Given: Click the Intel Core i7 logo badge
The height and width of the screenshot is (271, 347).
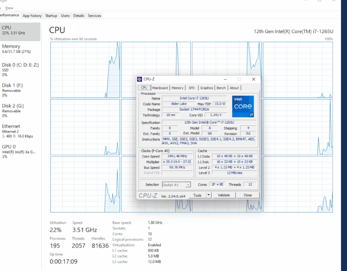Looking at the screenshot, I should pyautogui.click(x=243, y=106).
